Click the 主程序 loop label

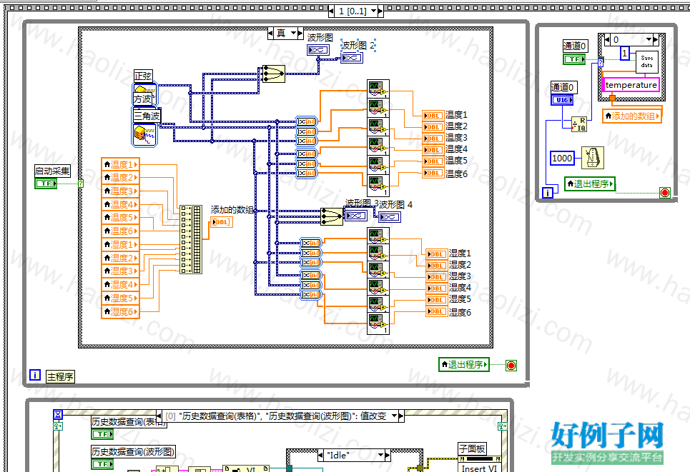60,376
